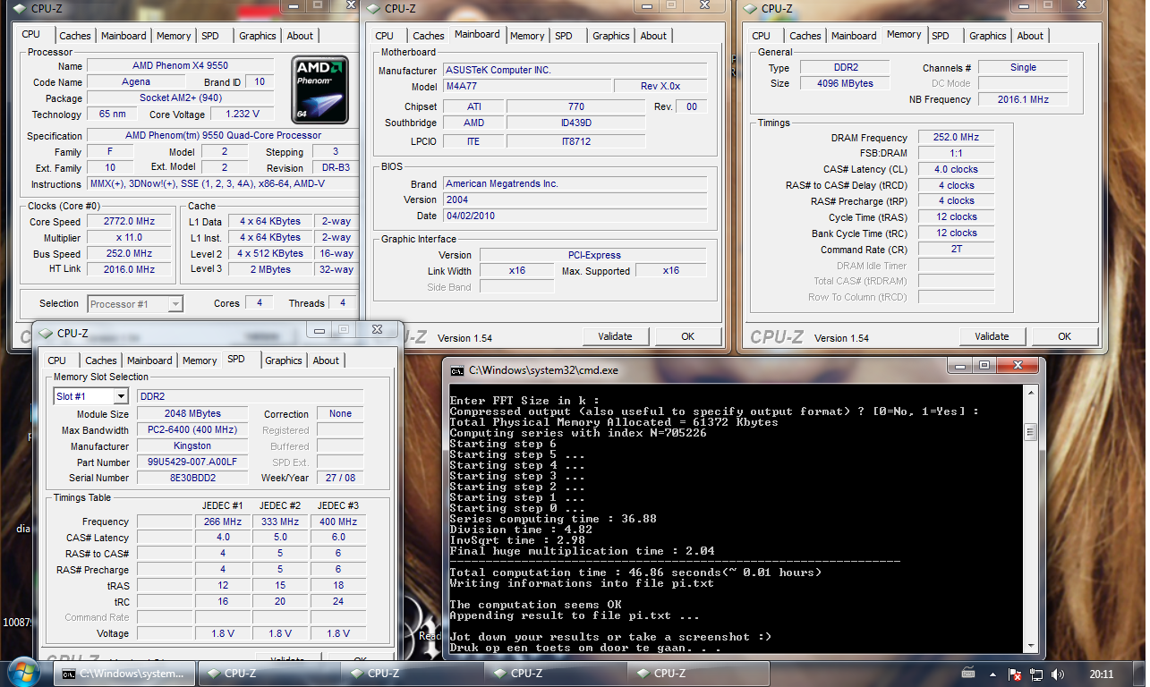Click the motherboard Model value 'M4A77'

point(526,87)
